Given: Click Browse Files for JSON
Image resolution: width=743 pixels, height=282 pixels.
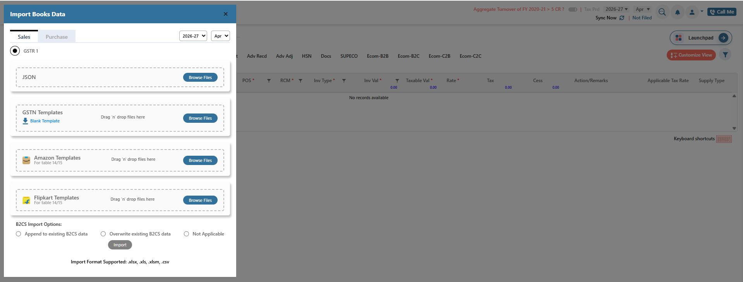Looking at the screenshot, I should (200, 77).
